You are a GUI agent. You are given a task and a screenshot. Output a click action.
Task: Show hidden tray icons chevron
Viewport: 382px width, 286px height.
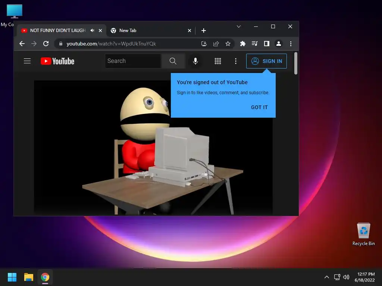point(327,277)
